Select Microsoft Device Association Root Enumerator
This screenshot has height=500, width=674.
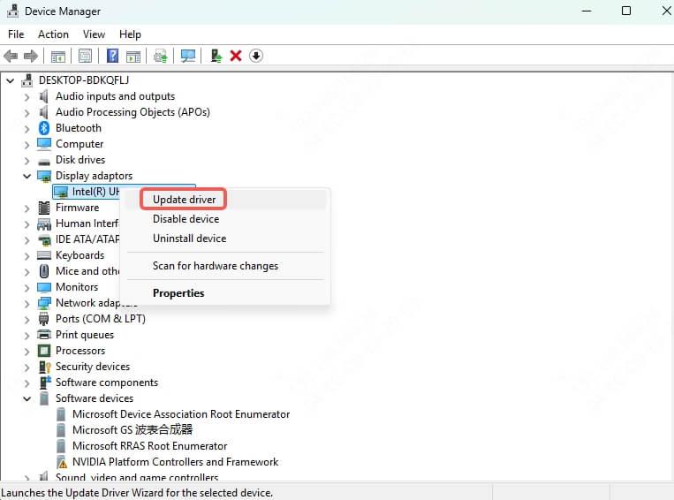pyautogui.click(x=181, y=414)
